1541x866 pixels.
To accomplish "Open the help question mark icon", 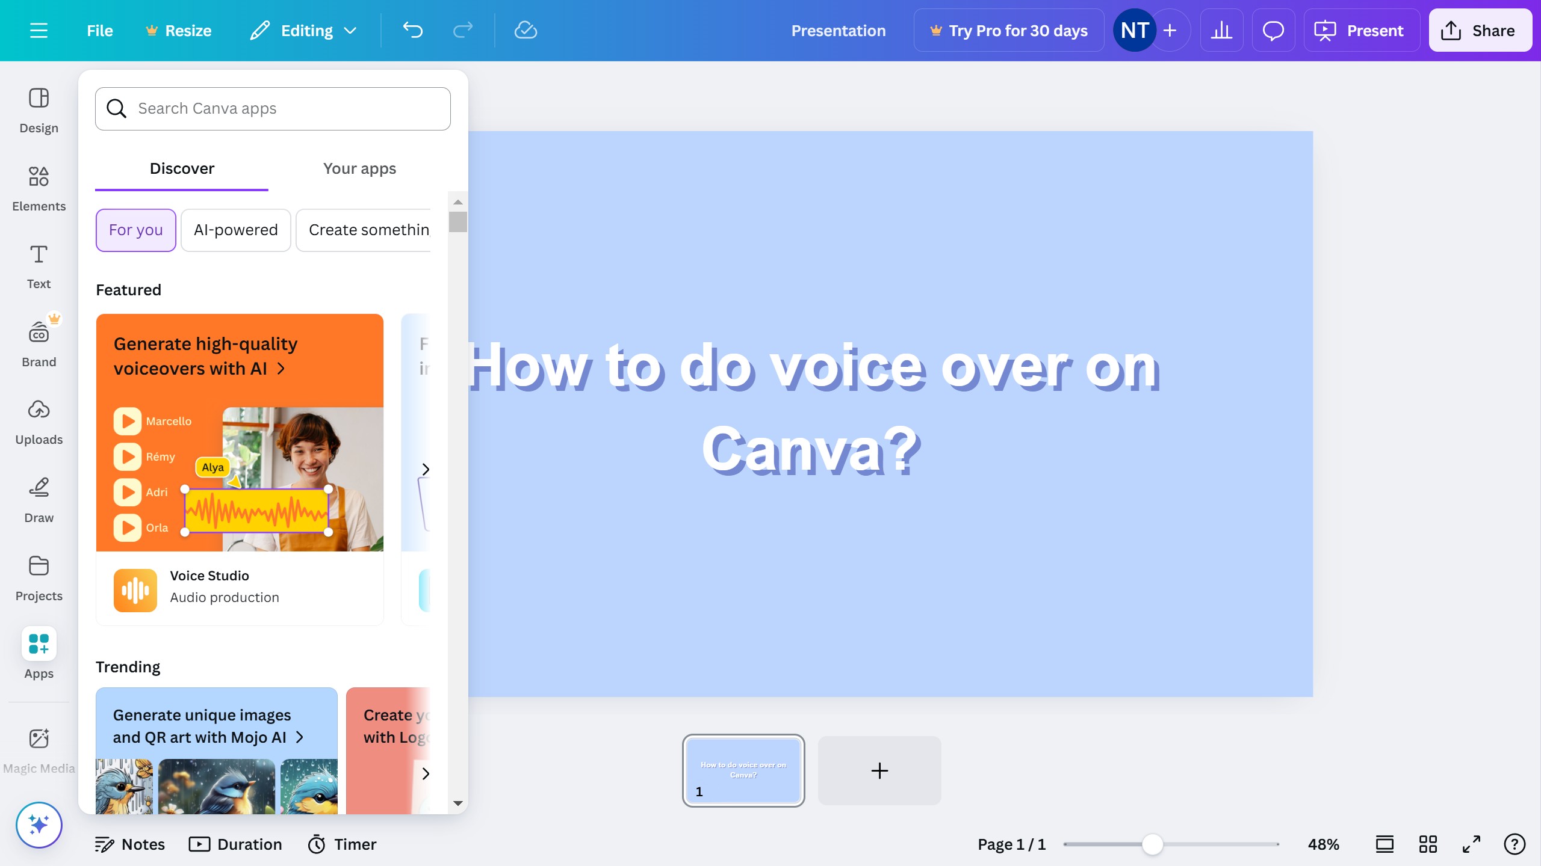I will [x=1514, y=844].
